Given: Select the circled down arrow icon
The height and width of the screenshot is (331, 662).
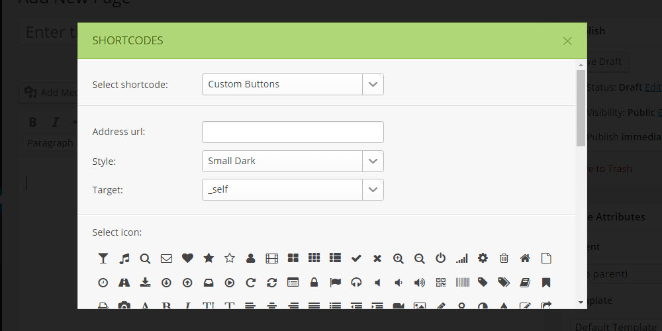Looking at the screenshot, I should click(x=166, y=283).
